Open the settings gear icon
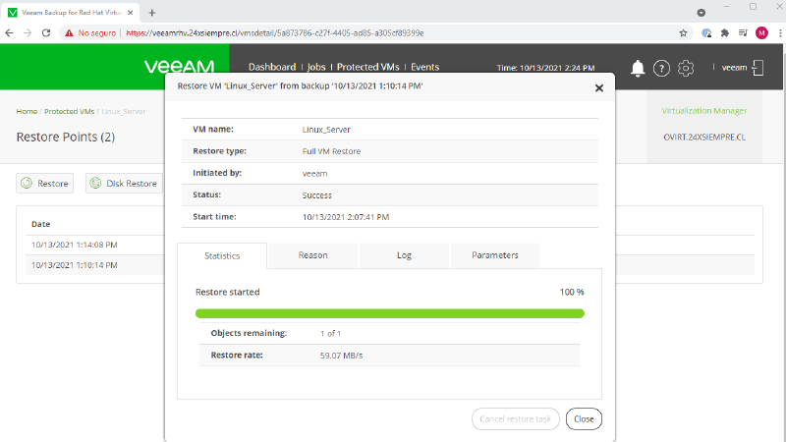Screen dimensions: 786x442 (x=686, y=68)
